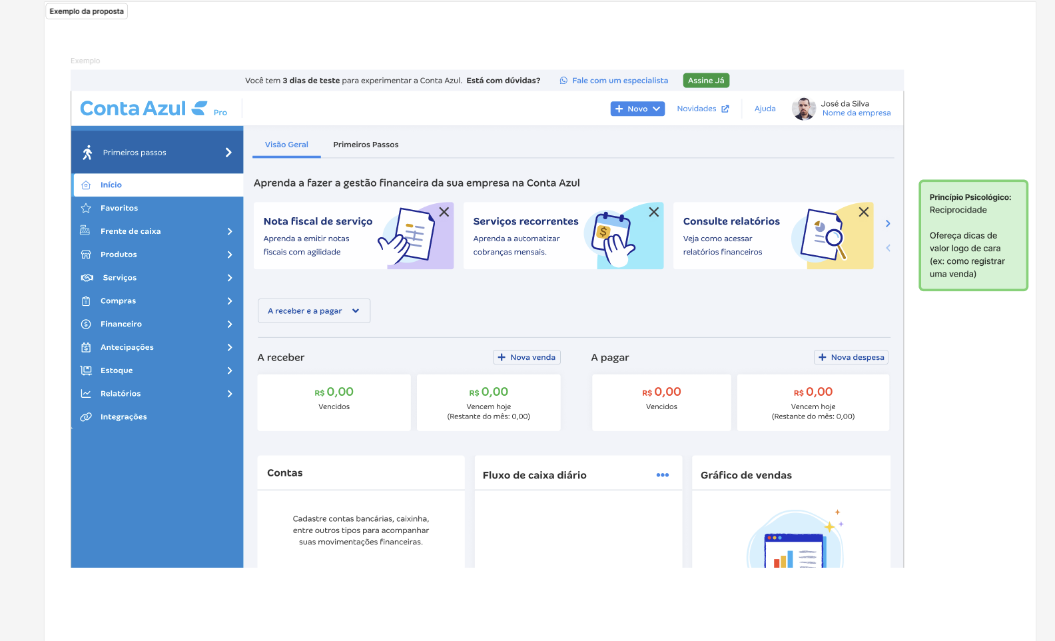Select Início in the sidebar
Image resolution: width=1055 pixels, height=641 pixels.
point(159,185)
